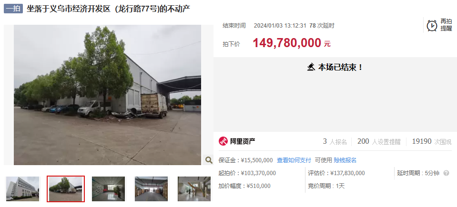This screenshot has height=207, width=457.
Task: Select the fifth thumbnail with the staircase
Action: coord(194,189)
